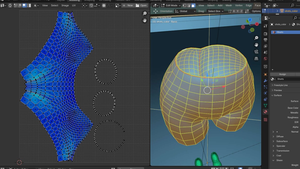Open the Output properties tab

coord(265,40)
